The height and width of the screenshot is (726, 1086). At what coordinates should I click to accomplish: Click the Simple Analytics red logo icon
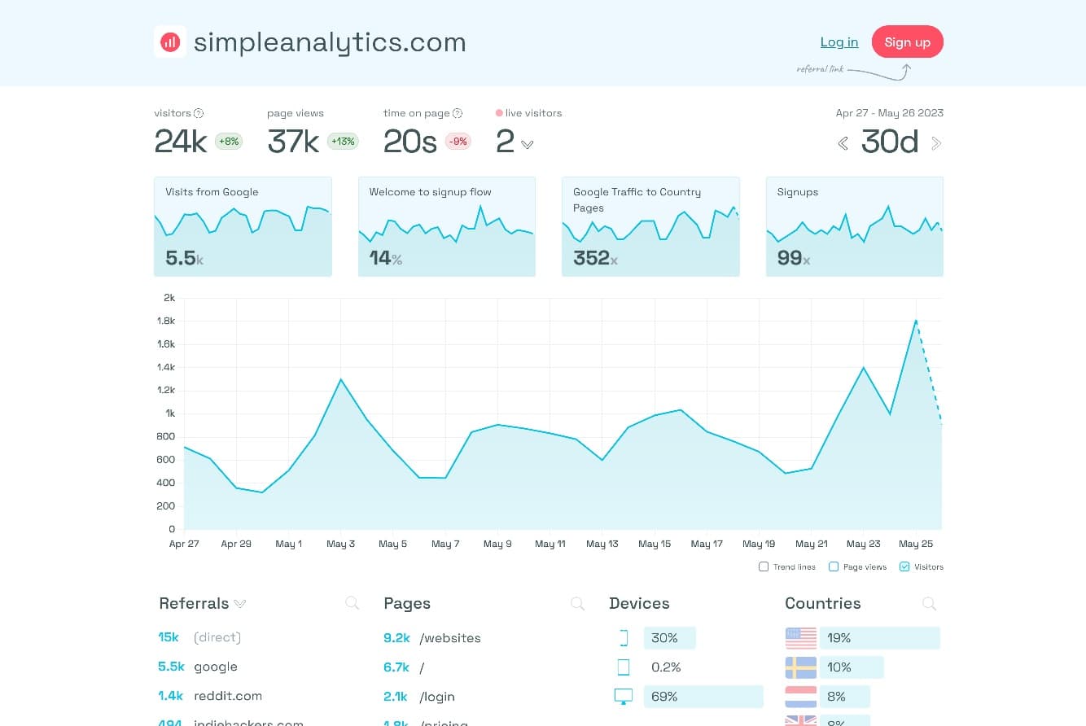170,42
